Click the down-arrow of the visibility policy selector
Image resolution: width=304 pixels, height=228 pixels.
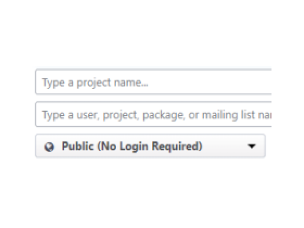pos(251,146)
